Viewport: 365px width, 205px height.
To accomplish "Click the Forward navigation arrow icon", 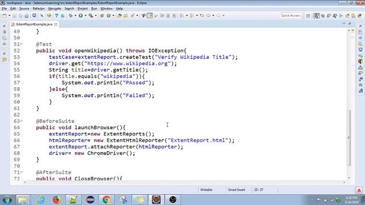I will (x=218, y=15).
